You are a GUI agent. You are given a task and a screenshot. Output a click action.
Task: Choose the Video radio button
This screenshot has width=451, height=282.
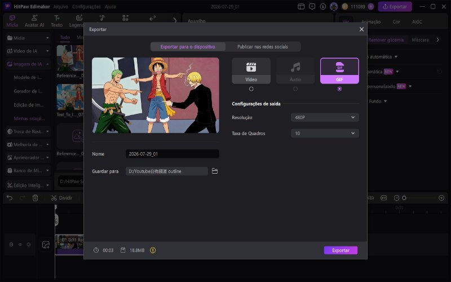point(251,89)
